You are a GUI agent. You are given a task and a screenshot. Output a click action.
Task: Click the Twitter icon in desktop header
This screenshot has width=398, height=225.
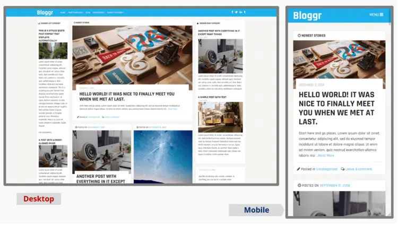237,12
